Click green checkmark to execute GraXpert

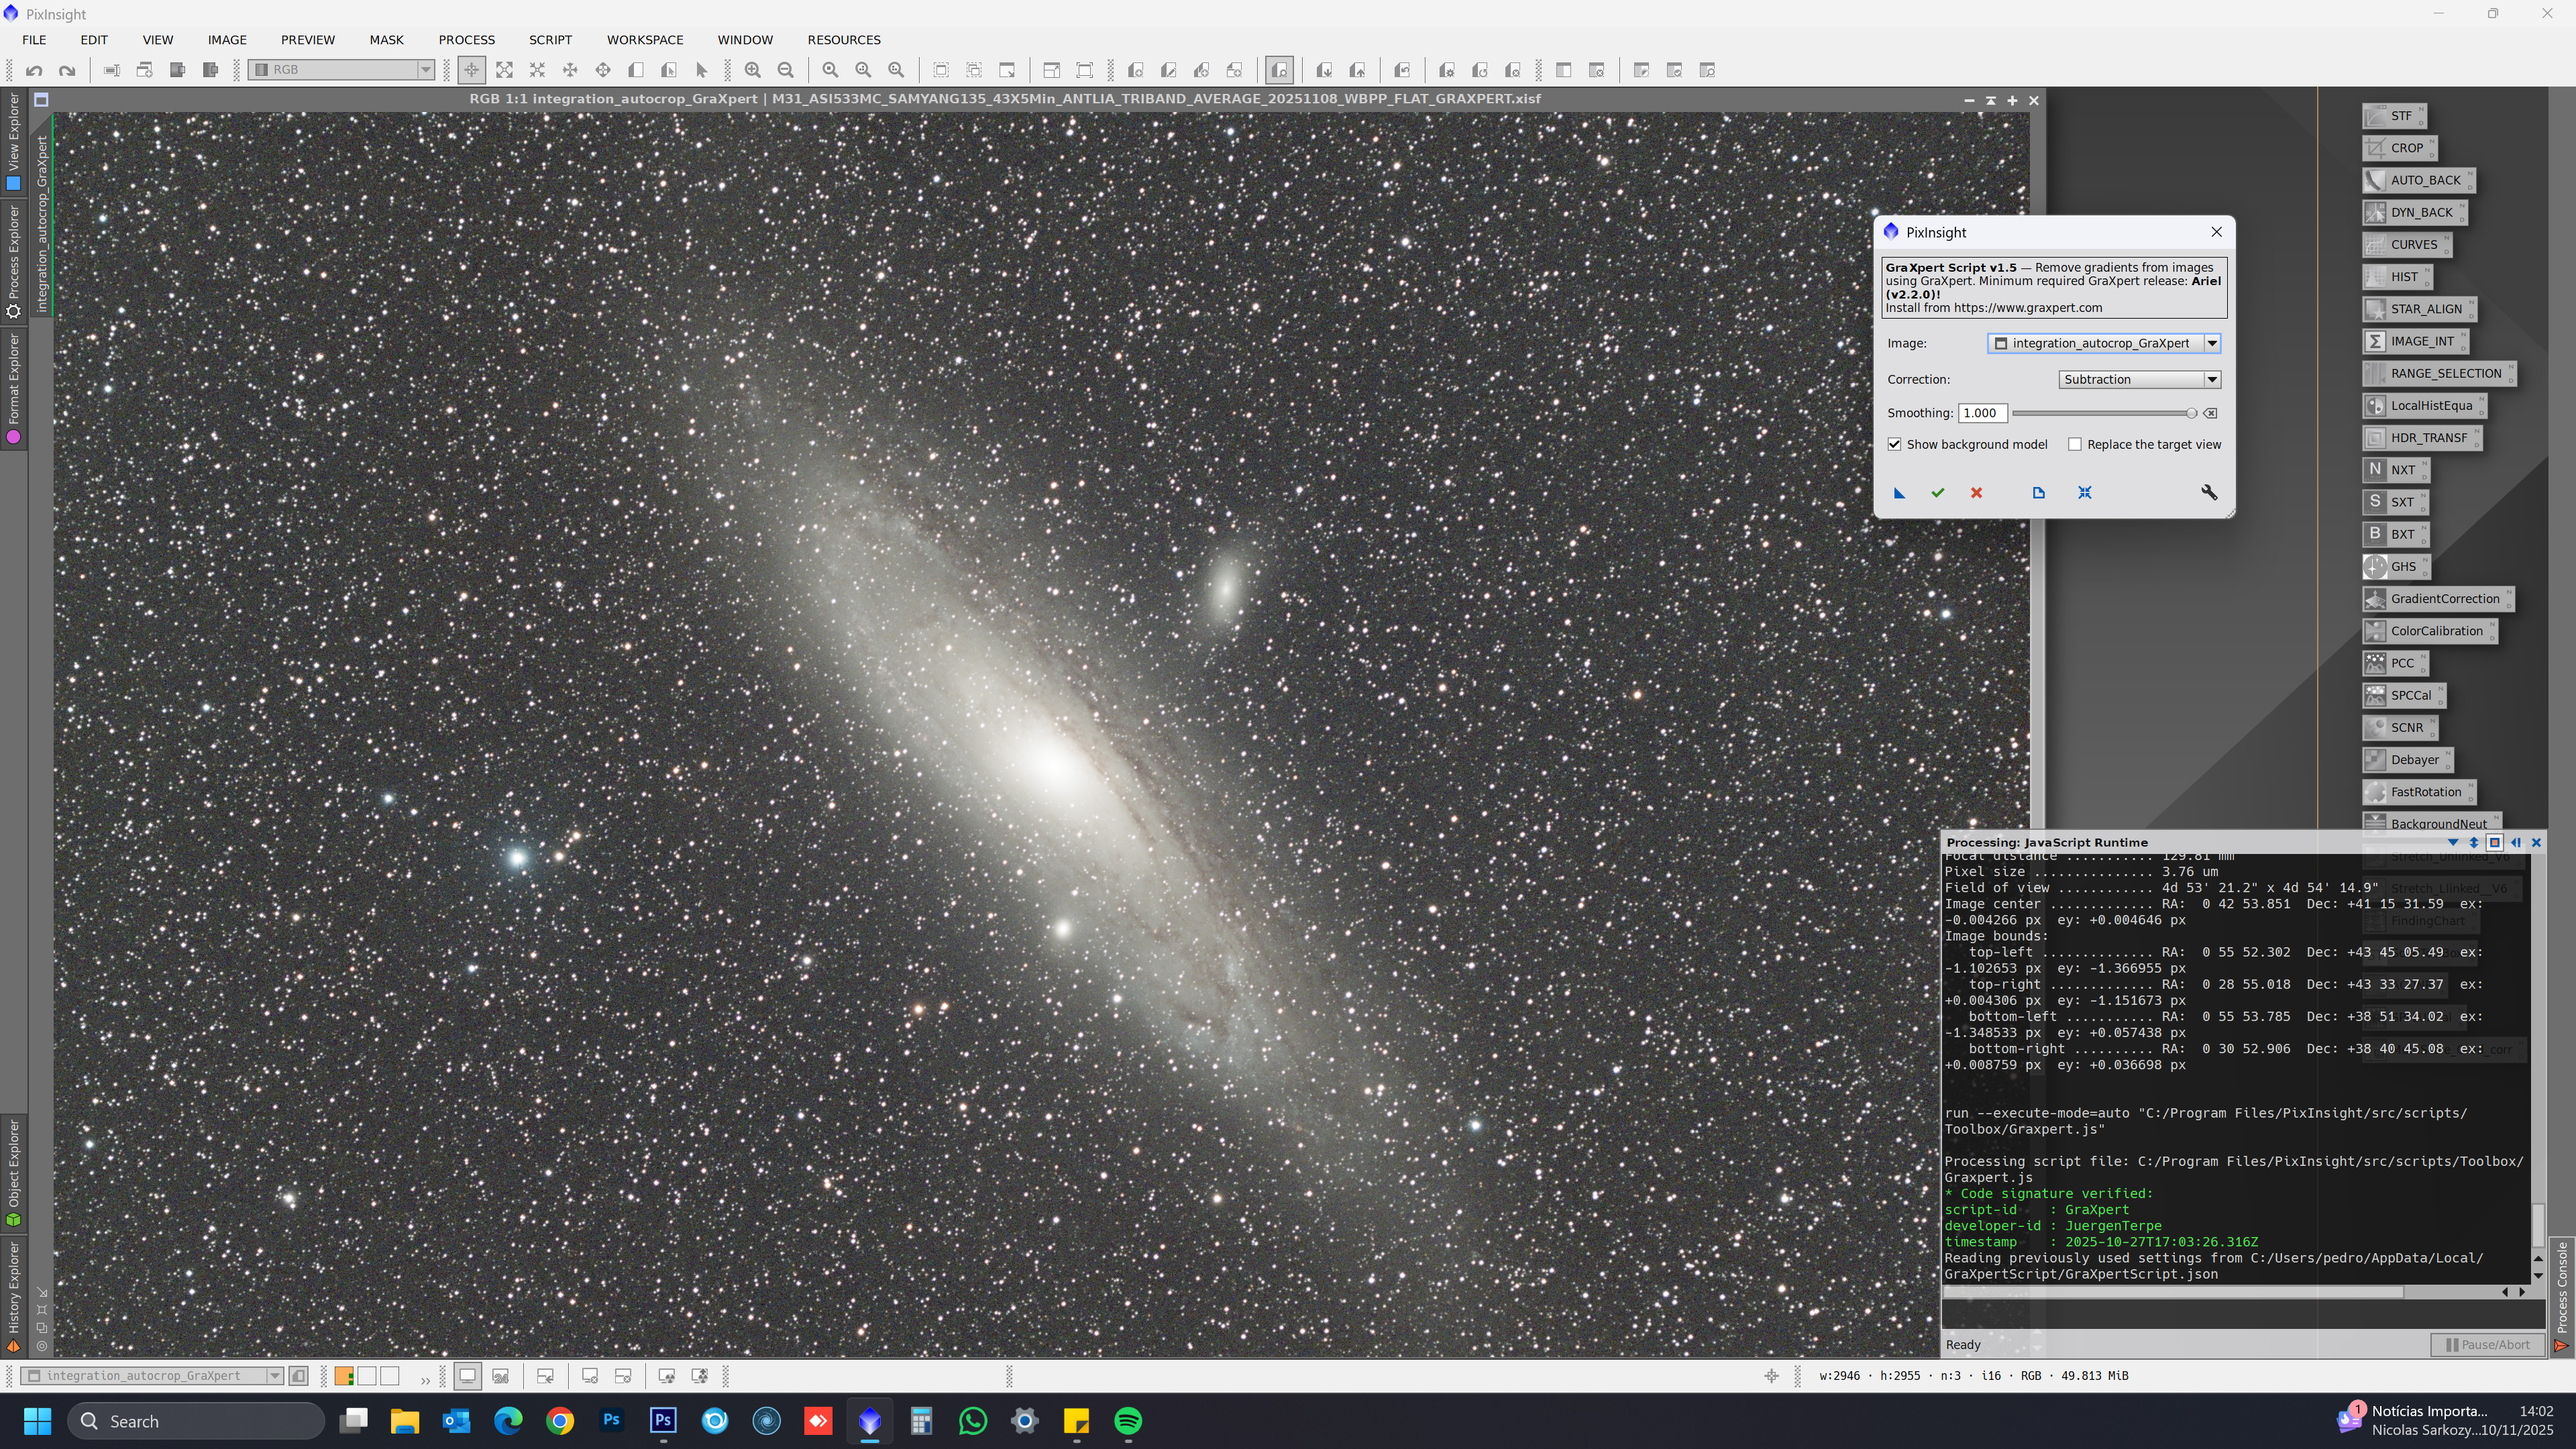click(1937, 493)
